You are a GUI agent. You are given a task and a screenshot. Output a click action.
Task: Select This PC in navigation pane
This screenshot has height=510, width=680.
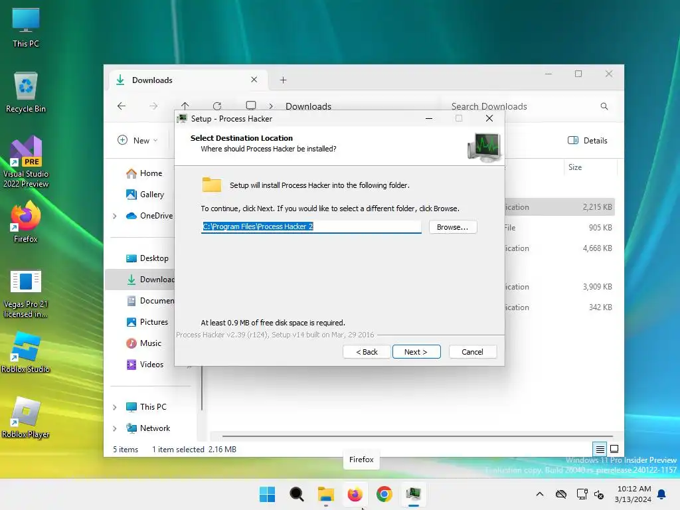point(146,407)
